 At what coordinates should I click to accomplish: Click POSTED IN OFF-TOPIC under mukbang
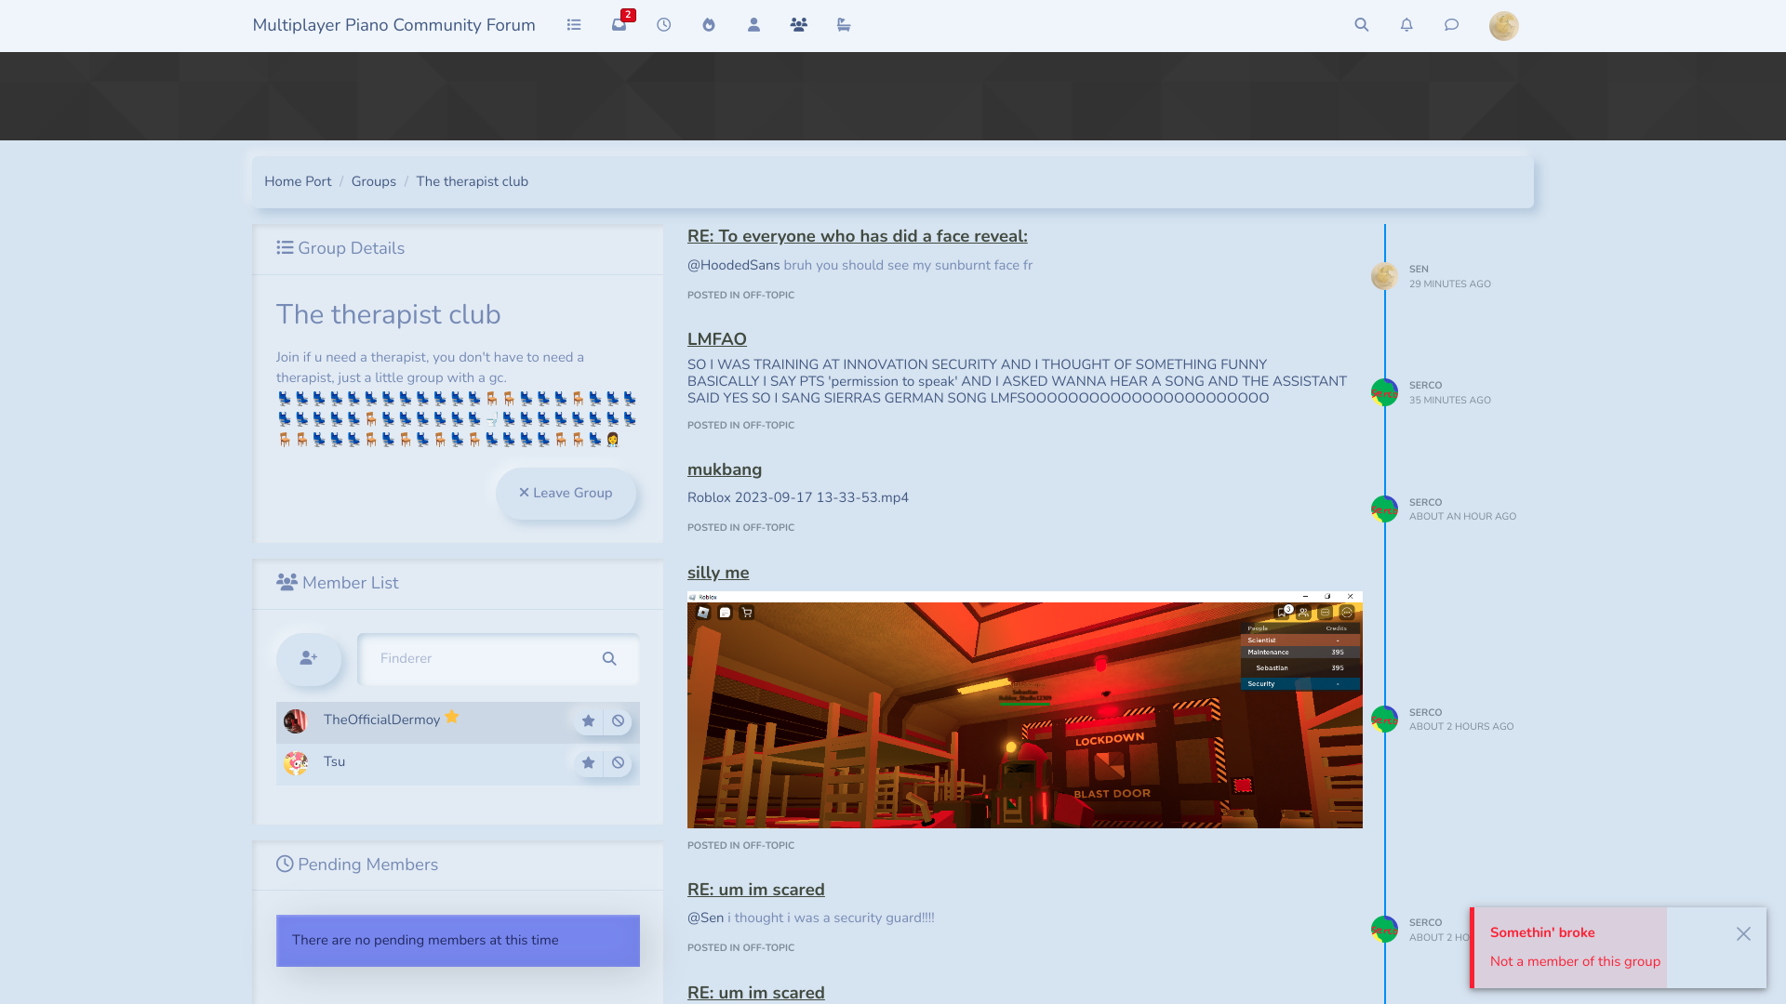[740, 528]
